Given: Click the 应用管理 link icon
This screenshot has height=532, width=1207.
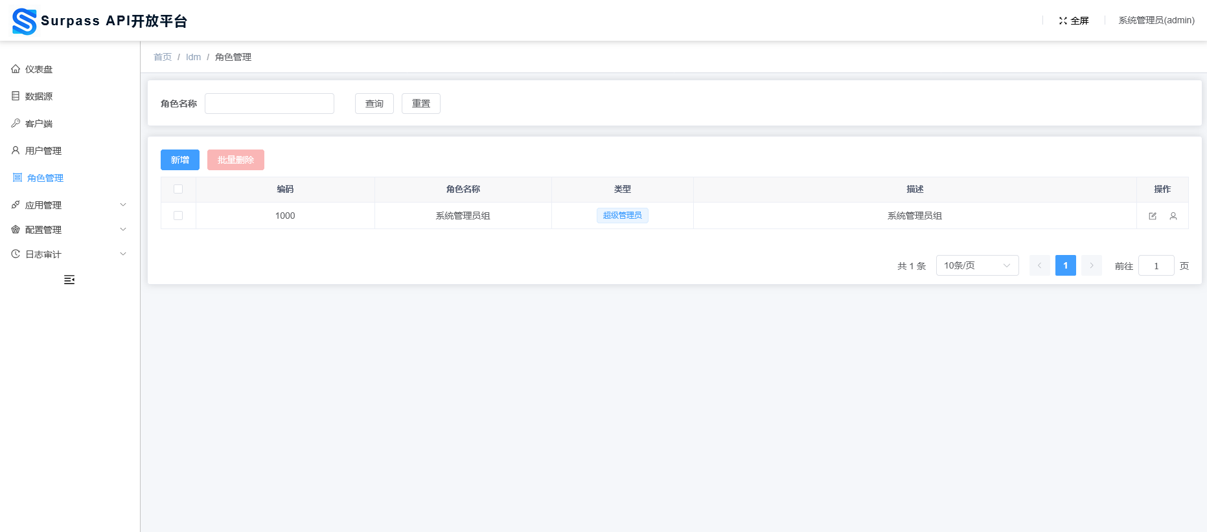Looking at the screenshot, I should (x=16, y=205).
